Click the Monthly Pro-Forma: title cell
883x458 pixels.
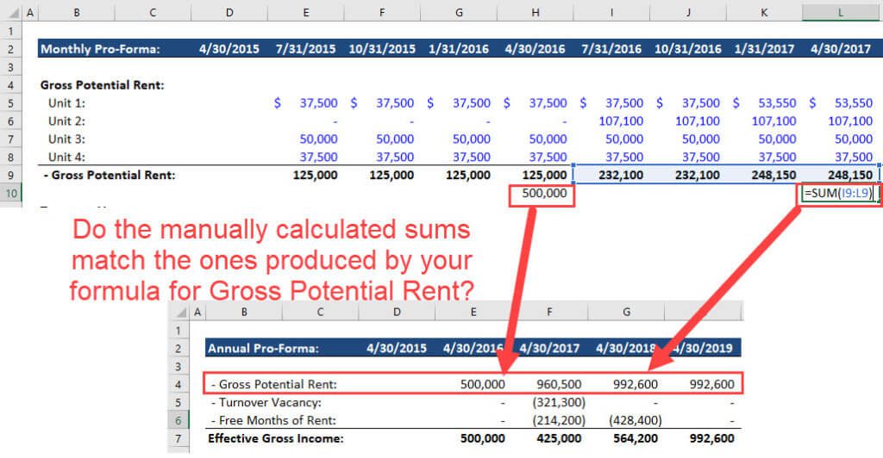click(x=102, y=49)
